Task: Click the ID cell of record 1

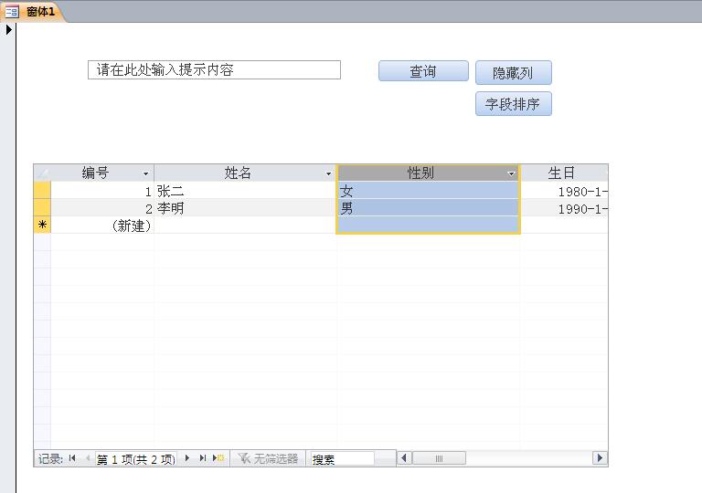Action: [x=102, y=191]
